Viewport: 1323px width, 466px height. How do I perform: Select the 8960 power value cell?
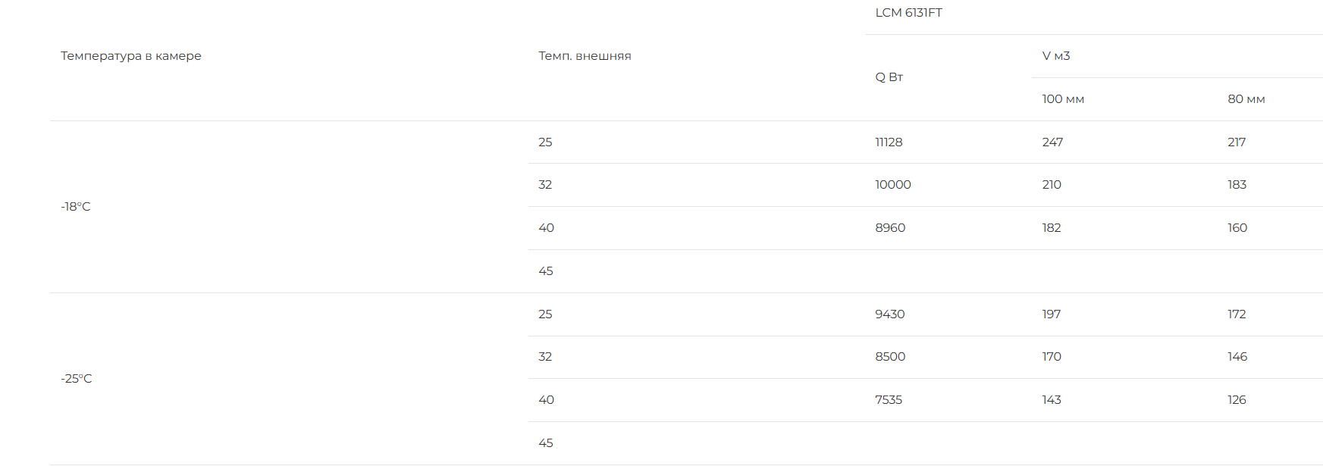pos(890,228)
